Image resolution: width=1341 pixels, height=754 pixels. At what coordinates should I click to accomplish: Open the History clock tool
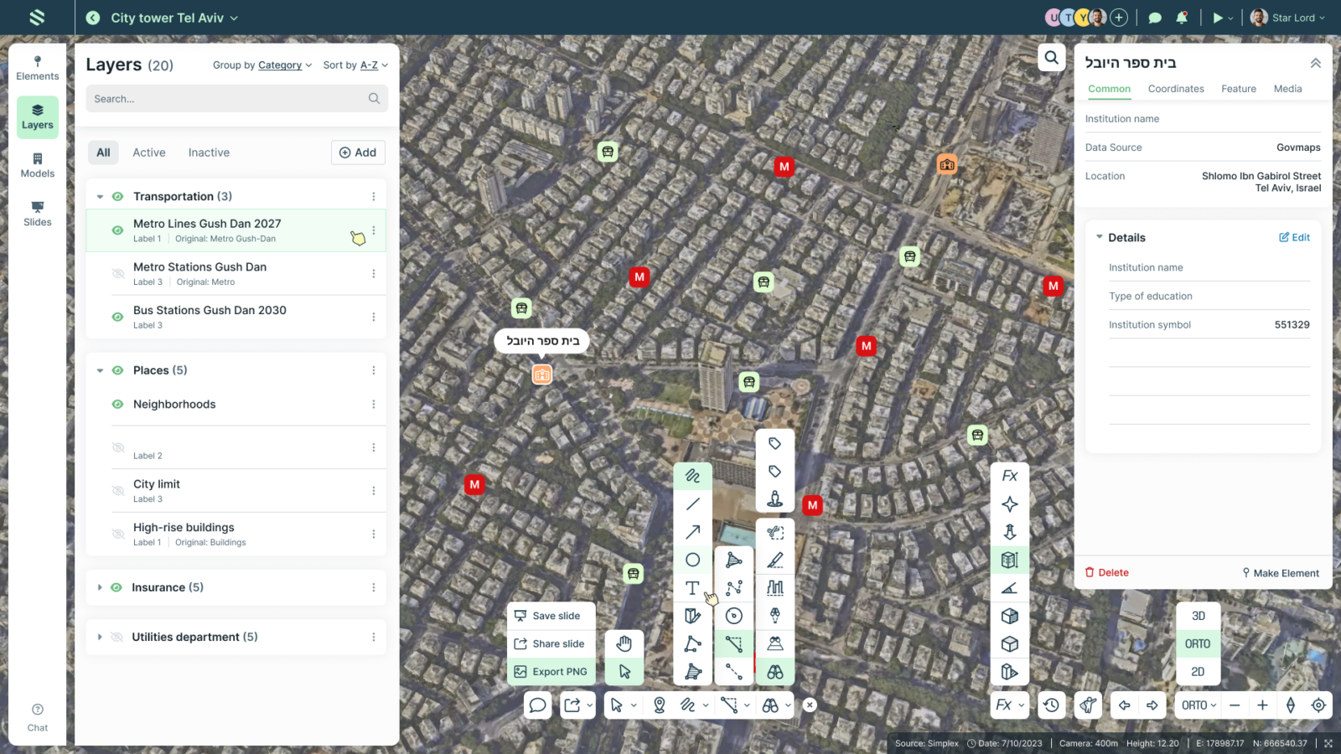[1051, 705]
